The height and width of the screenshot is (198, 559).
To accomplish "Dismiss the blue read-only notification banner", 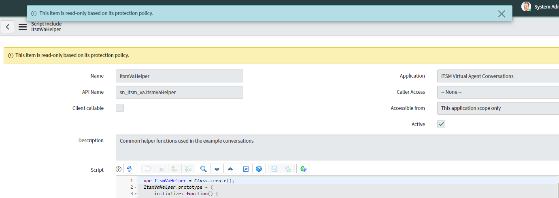I will click(502, 14).
